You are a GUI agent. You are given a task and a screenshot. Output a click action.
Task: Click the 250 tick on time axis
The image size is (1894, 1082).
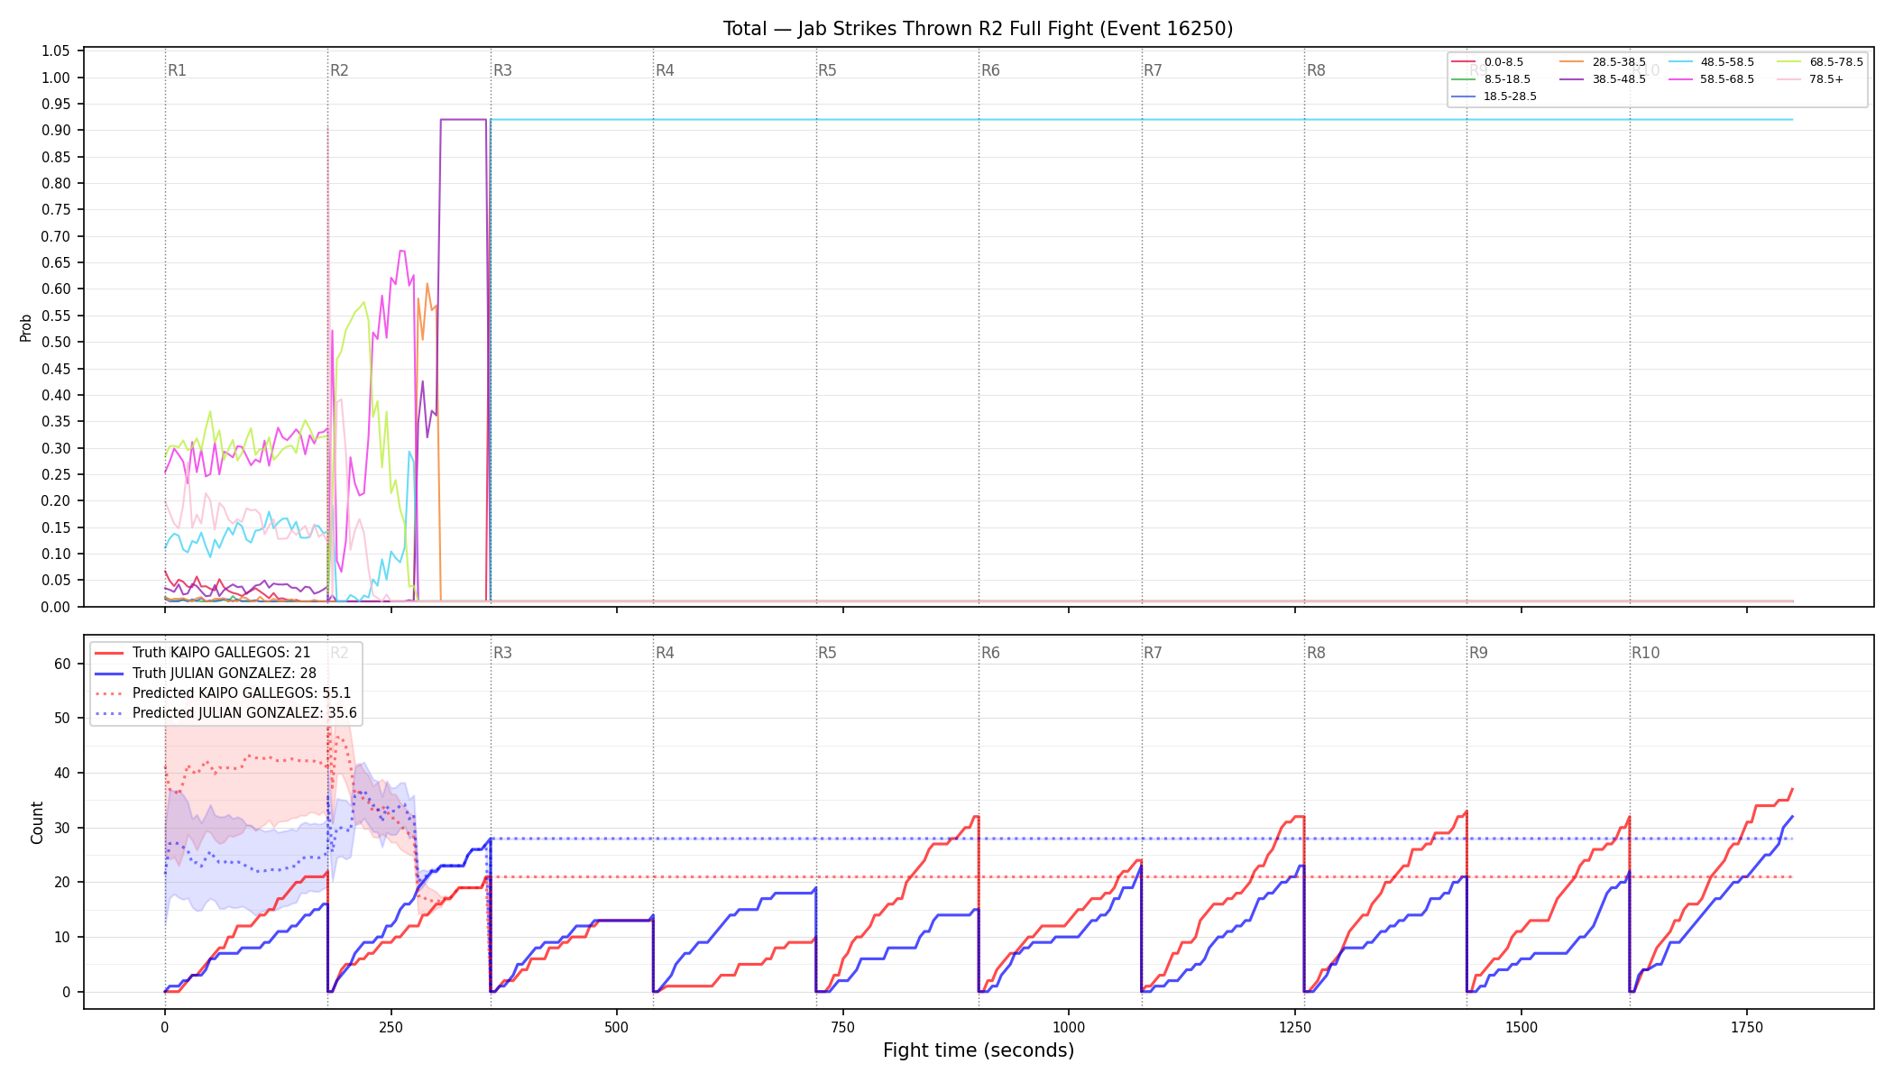[x=391, y=1027]
